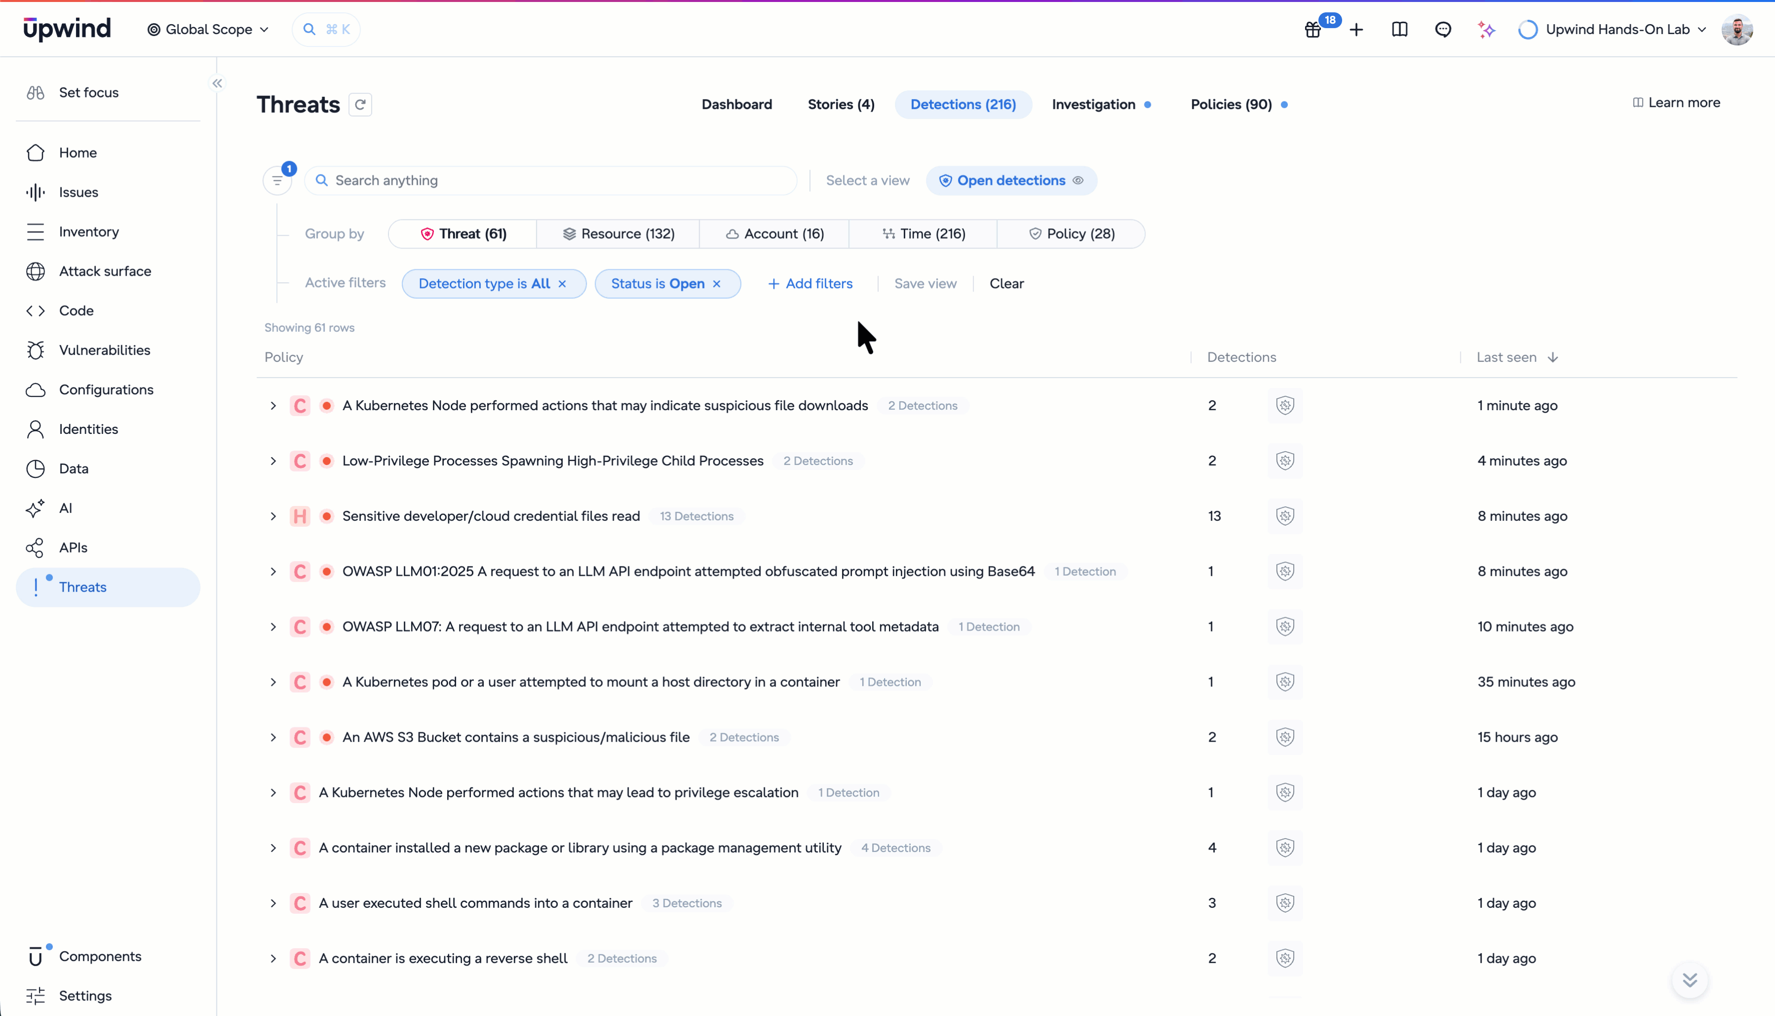
Task: Group detections by Resource (132)
Action: click(x=618, y=234)
